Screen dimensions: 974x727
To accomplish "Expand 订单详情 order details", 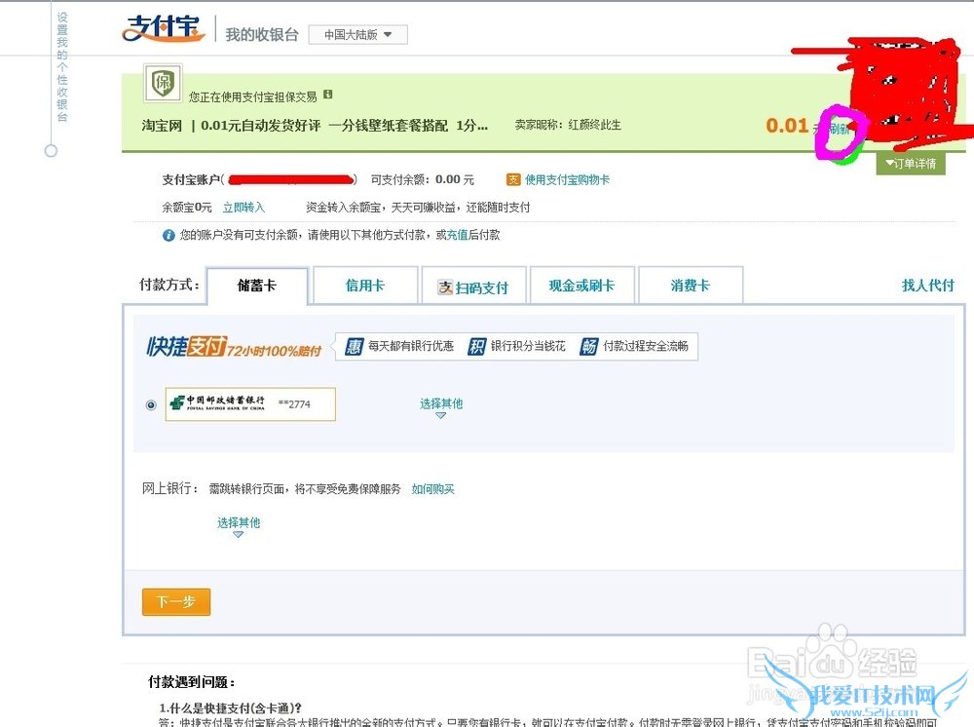I will click(x=911, y=164).
